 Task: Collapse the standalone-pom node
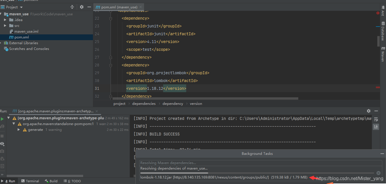pos(14,124)
